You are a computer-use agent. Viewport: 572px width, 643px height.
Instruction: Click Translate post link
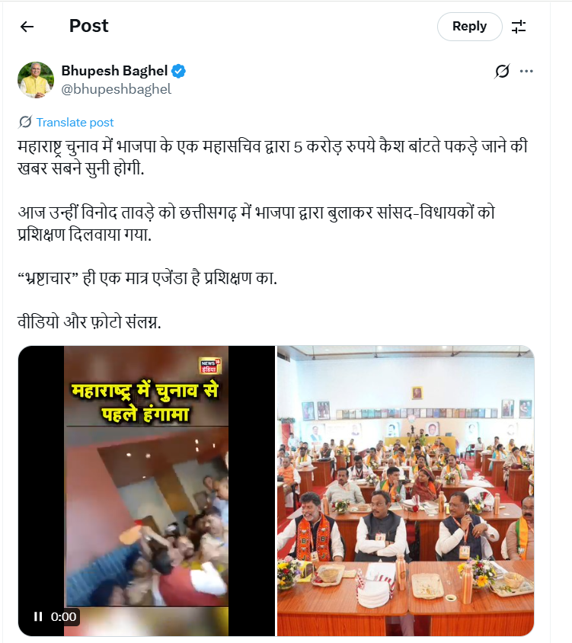pyautogui.click(x=75, y=122)
